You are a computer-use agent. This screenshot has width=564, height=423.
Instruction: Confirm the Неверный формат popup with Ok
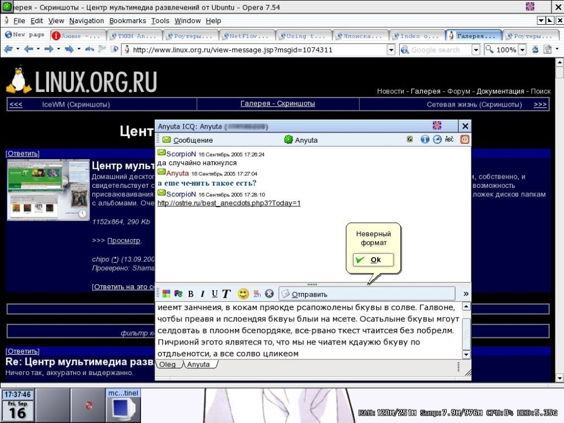(x=373, y=259)
